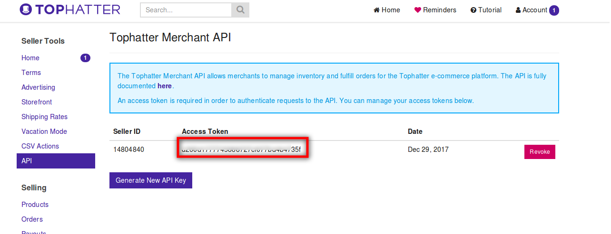
Task: Open the Tutorial link
Action: pyautogui.click(x=486, y=10)
